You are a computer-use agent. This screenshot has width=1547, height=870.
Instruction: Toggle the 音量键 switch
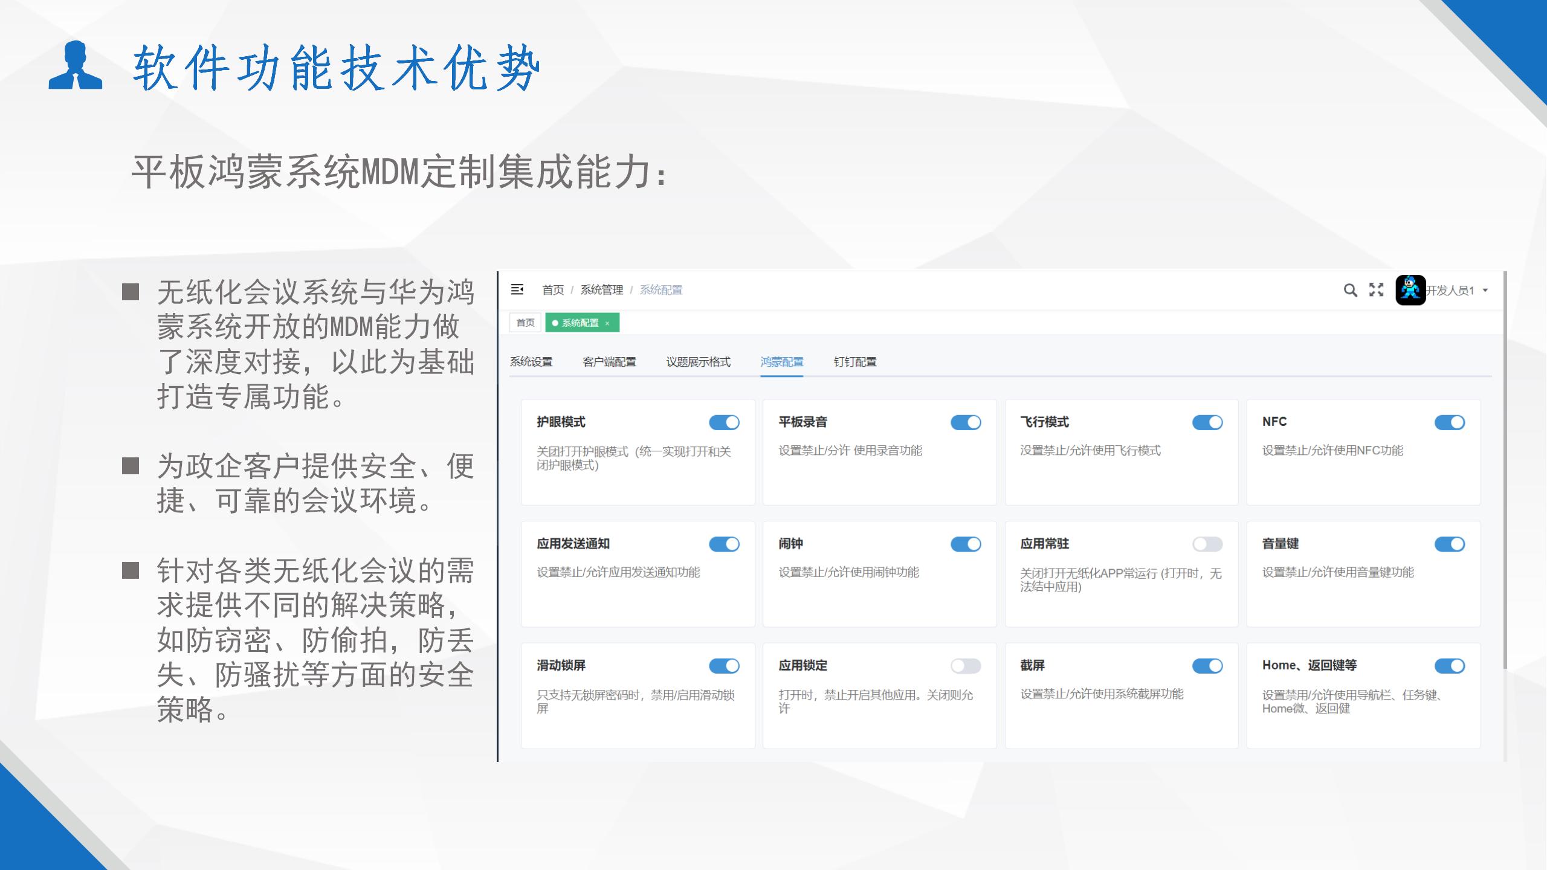tap(1449, 544)
